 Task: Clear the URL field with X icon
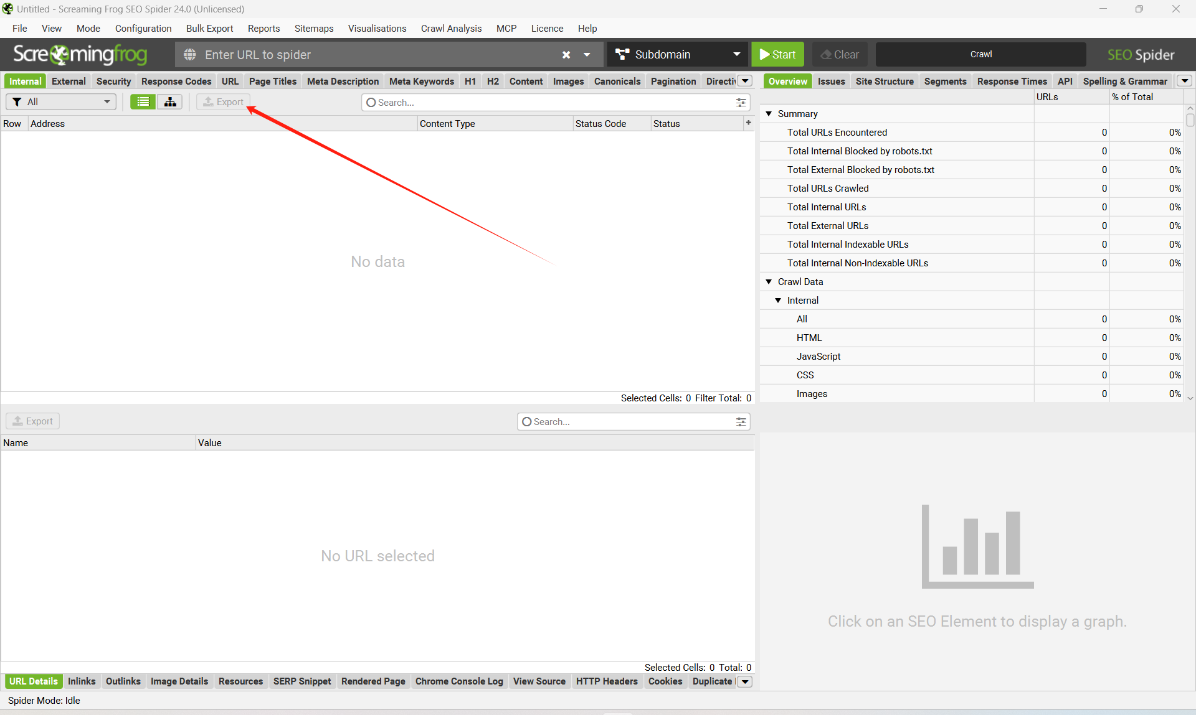(x=566, y=55)
